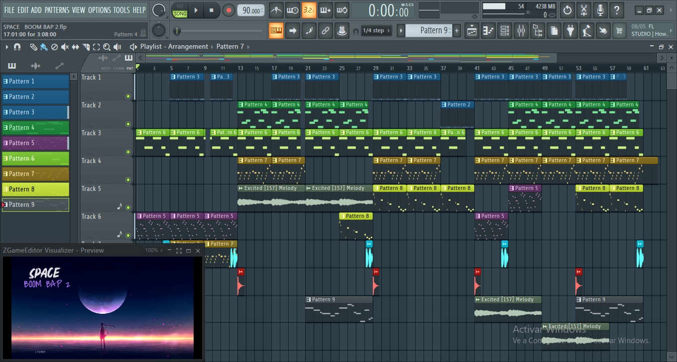Select the Draw pencil tool

coord(33,47)
